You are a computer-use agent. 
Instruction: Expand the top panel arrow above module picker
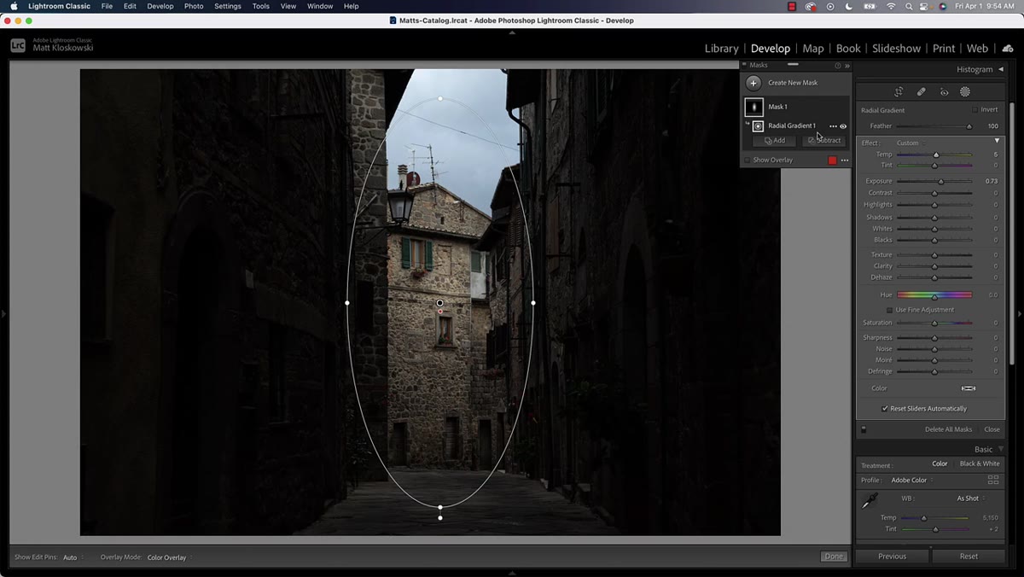point(512,32)
